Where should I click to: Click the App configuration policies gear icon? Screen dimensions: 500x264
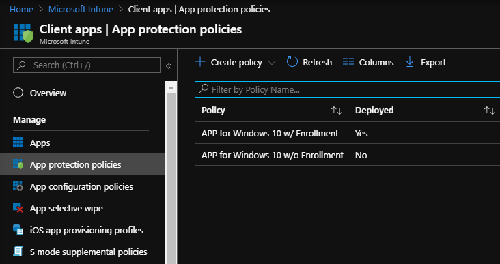18,186
